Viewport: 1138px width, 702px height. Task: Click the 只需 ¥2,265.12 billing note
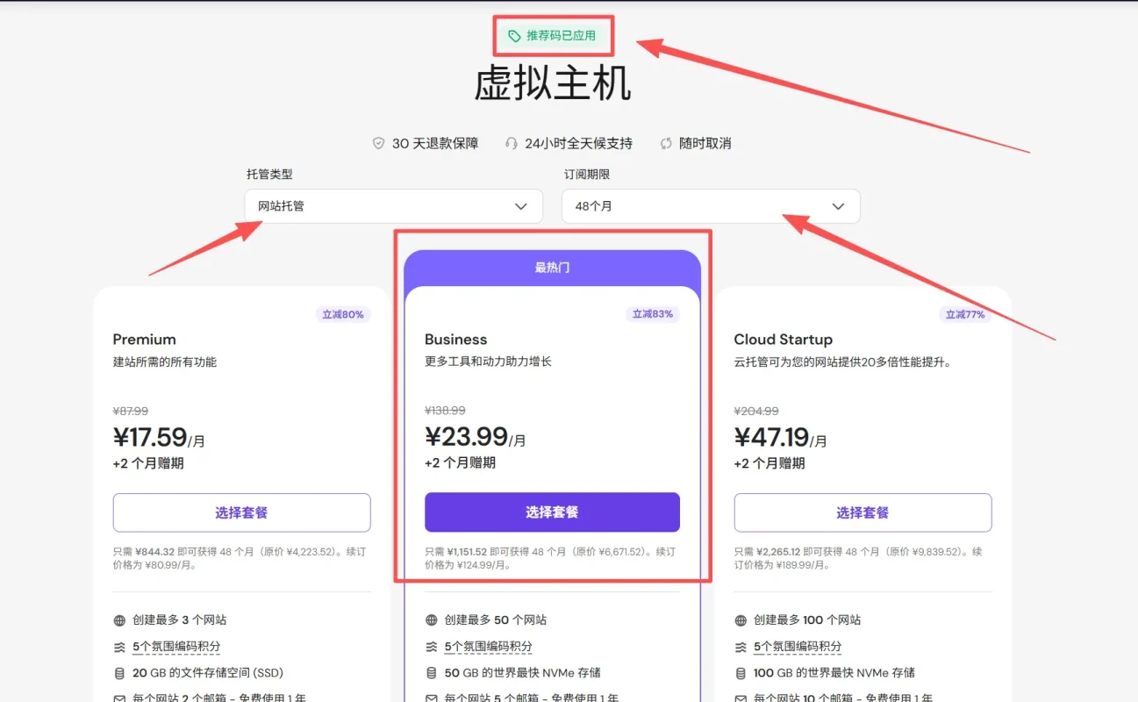858,558
